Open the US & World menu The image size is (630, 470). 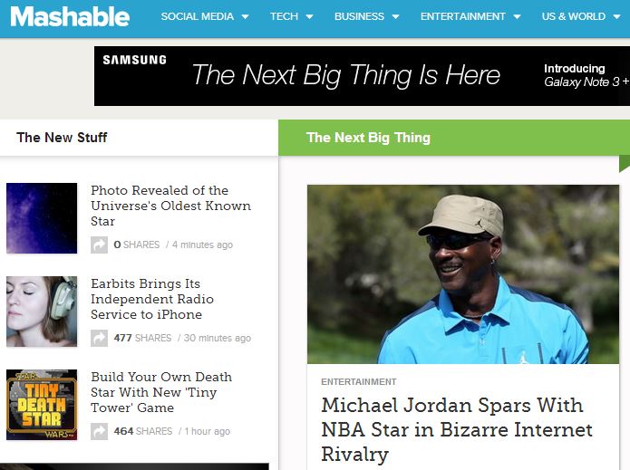point(574,16)
